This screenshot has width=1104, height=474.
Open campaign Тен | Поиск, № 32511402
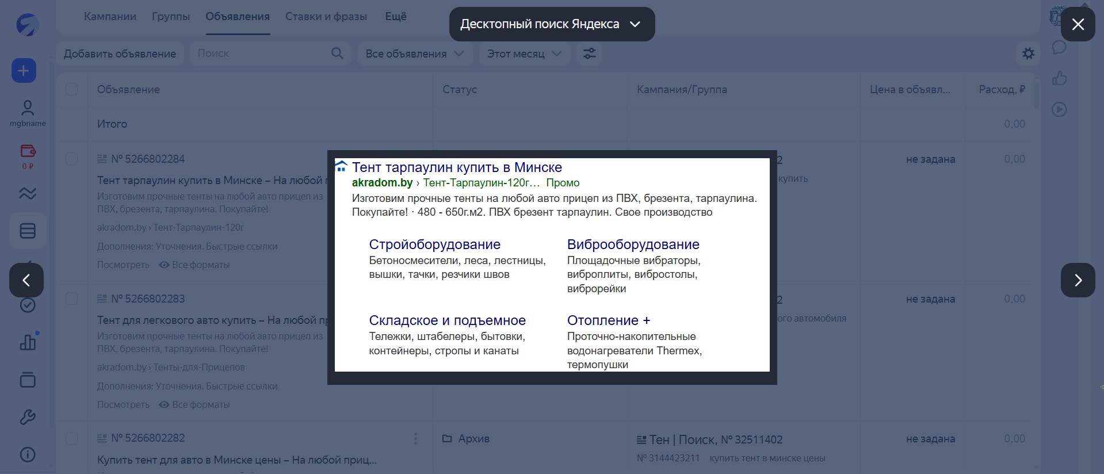[716, 439]
